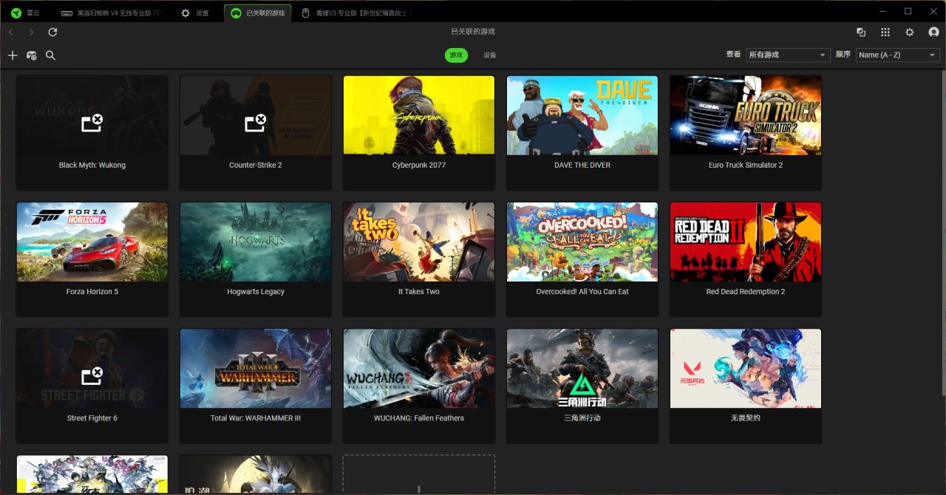Image resolution: width=946 pixels, height=495 pixels.
Task: Open the search magnifier icon
Action: 50,55
